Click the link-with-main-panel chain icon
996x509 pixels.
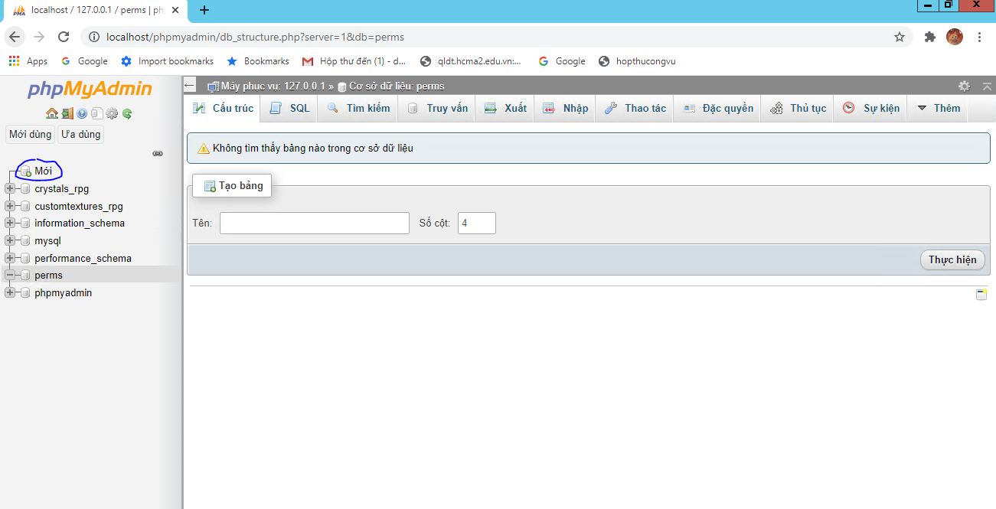click(158, 153)
